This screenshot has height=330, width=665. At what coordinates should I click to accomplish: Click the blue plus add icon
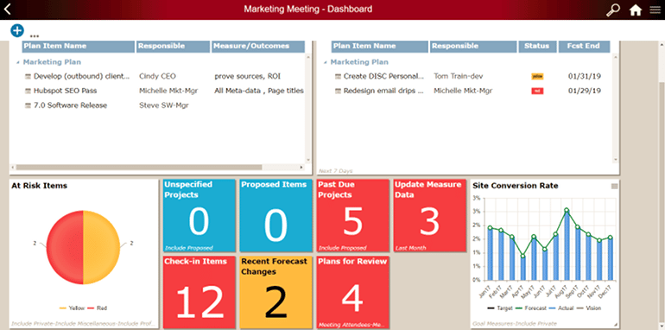pyautogui.click(x=17, y=30)
